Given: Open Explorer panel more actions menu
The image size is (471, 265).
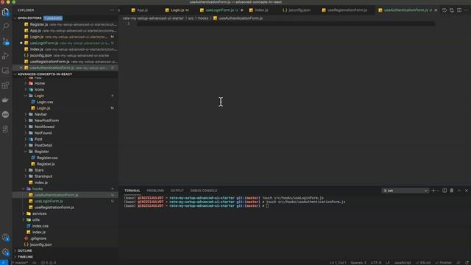Looking at the screenshot, I should click(x=112, y=10).
